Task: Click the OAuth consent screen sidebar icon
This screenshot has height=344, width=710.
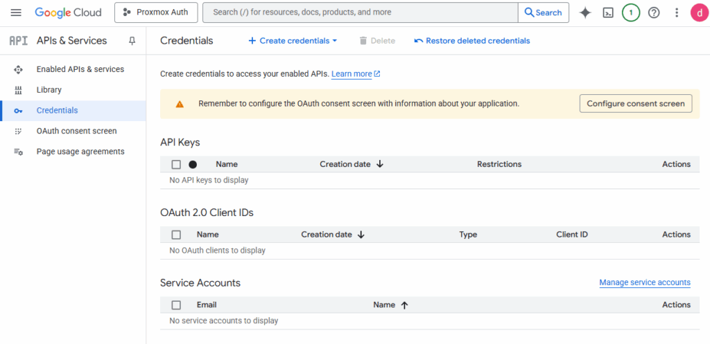Action: point(18,131)
